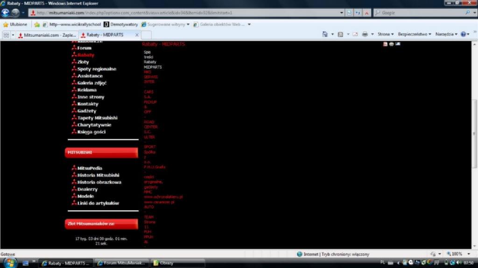Click the browser Forward arrow button
The width and height of the screenshot is (478, 268).
coord(15,13)
